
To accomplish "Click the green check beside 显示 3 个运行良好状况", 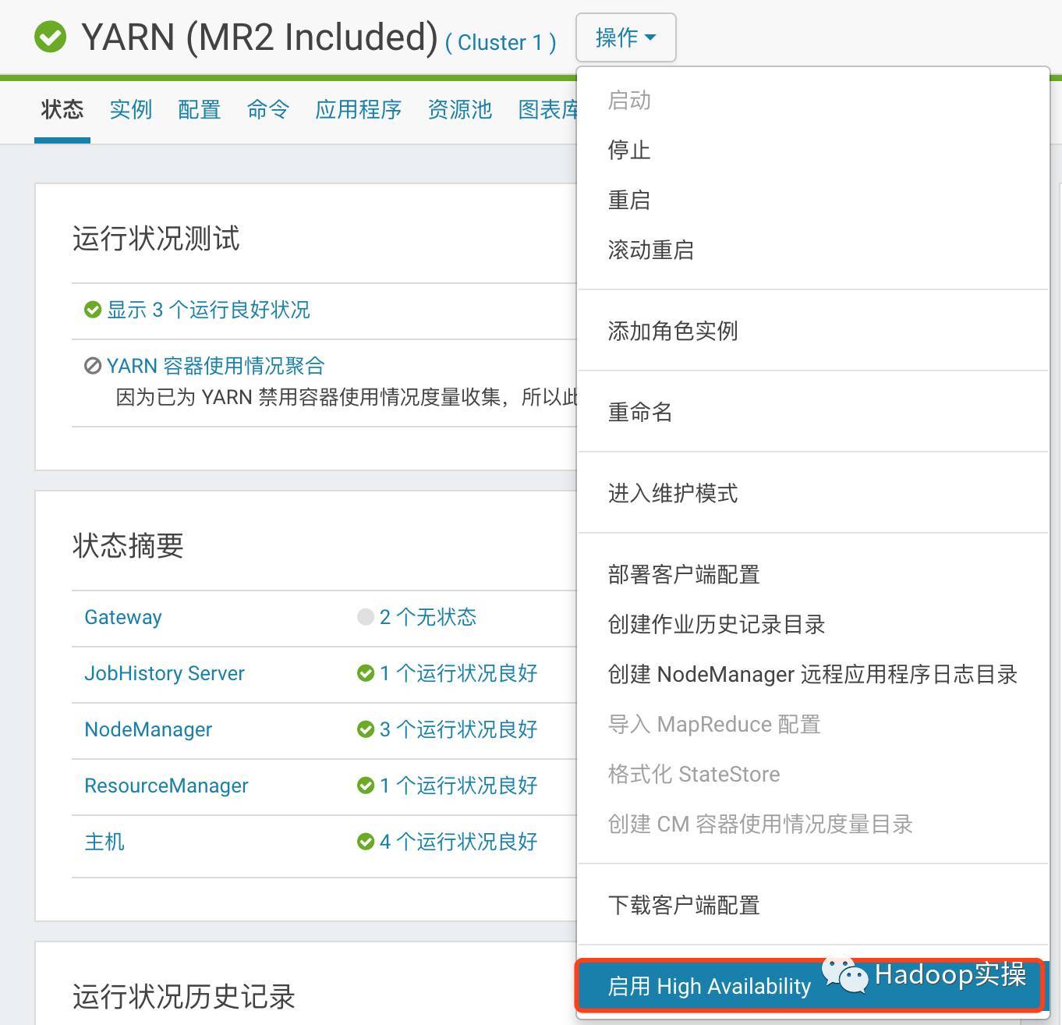I will tap(93, 310).
